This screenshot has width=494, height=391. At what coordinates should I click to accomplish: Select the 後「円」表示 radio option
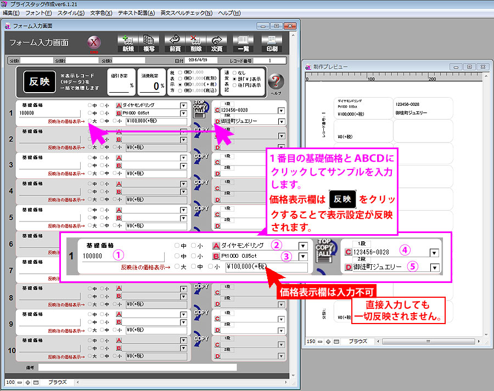[x=235, y=86]
